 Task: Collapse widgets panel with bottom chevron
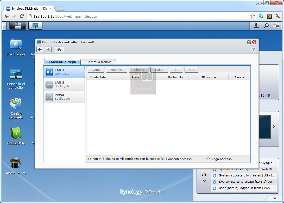(x=275, y=198)
